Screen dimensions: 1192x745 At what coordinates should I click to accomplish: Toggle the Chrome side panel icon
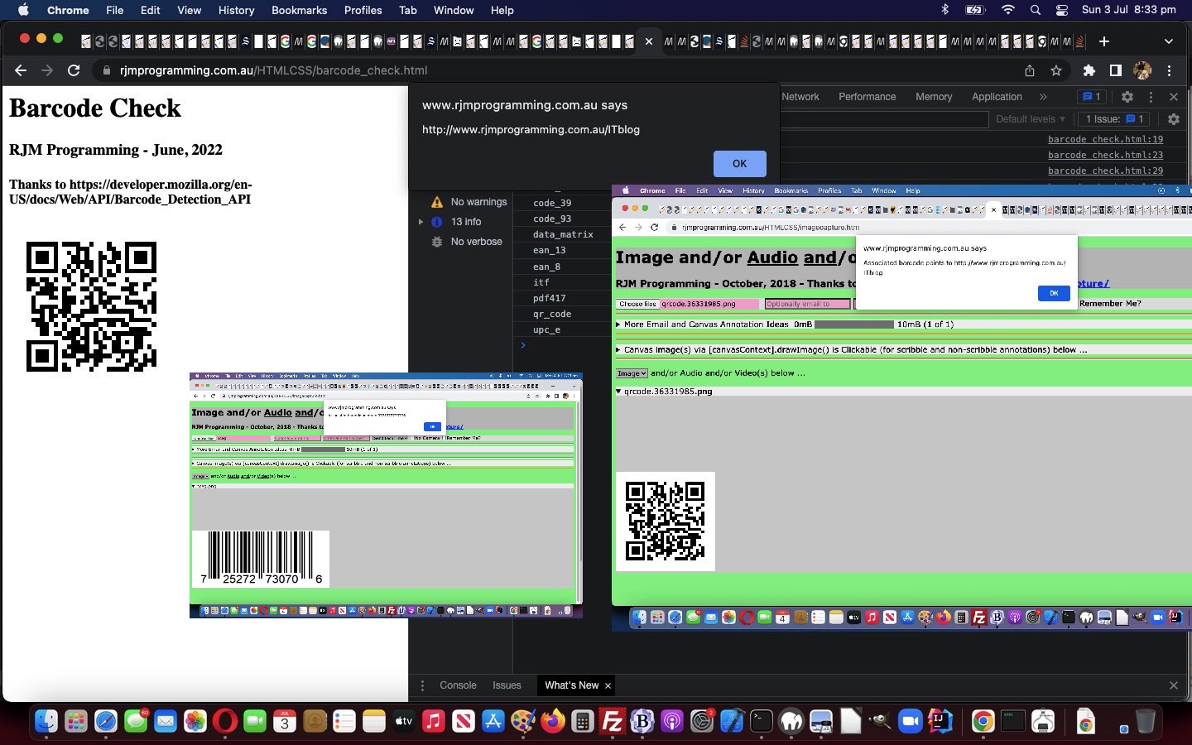[1116, 70]
